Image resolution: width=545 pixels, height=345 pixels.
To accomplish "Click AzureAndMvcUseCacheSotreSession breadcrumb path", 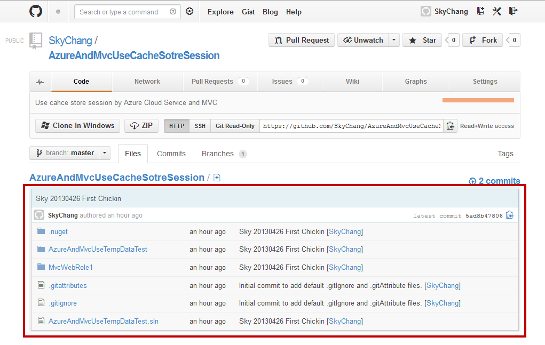I will pyautogui.click(x=117, y=178).
